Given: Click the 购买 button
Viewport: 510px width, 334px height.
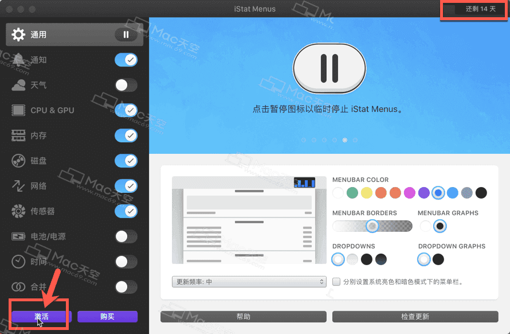Looking at the screenshot, I should coord(107,316).
